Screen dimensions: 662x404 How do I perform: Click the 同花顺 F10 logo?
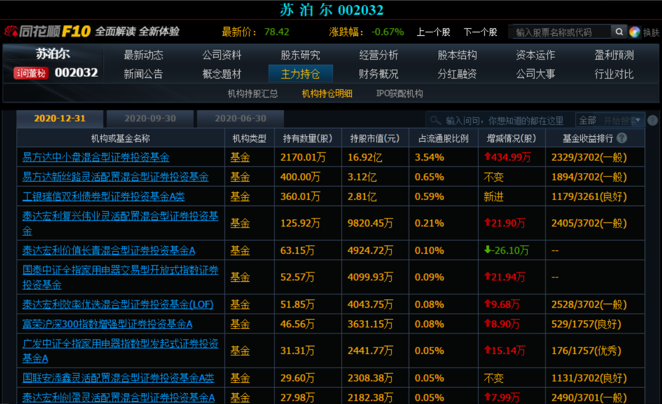(x=48, y=31)
